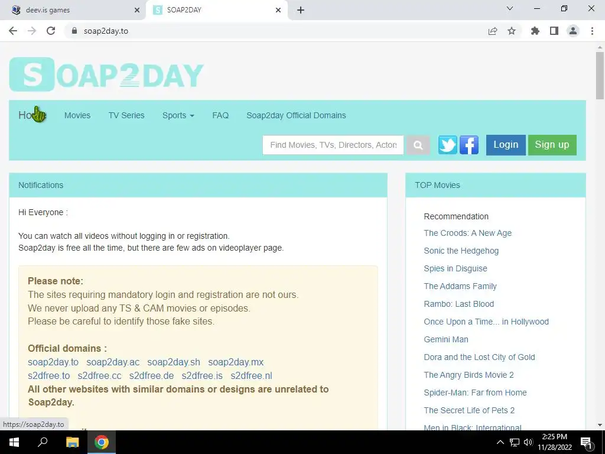Viewport: 605px width, 454px height.
Task: Open the tab search chevron
Action: click(x=510, y=8)
